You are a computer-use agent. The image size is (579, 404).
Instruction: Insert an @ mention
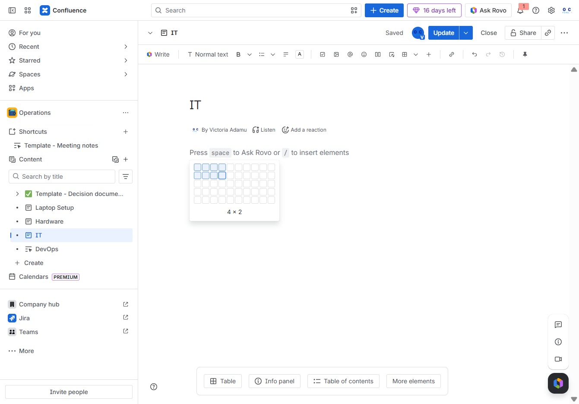pyautogui.click(x=350, y=54)
